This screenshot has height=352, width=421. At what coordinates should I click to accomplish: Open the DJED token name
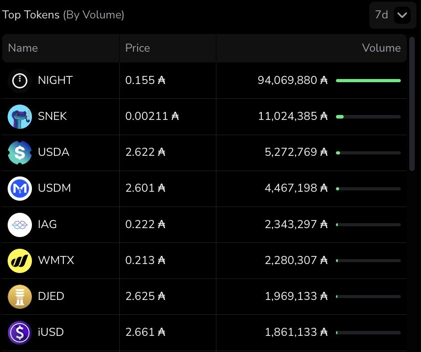point(51,296)
